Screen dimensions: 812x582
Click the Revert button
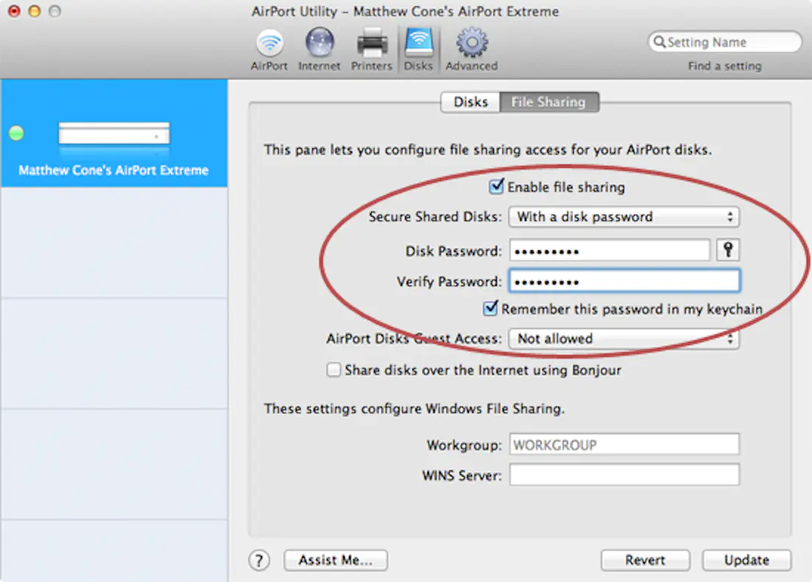click(645, 561)
